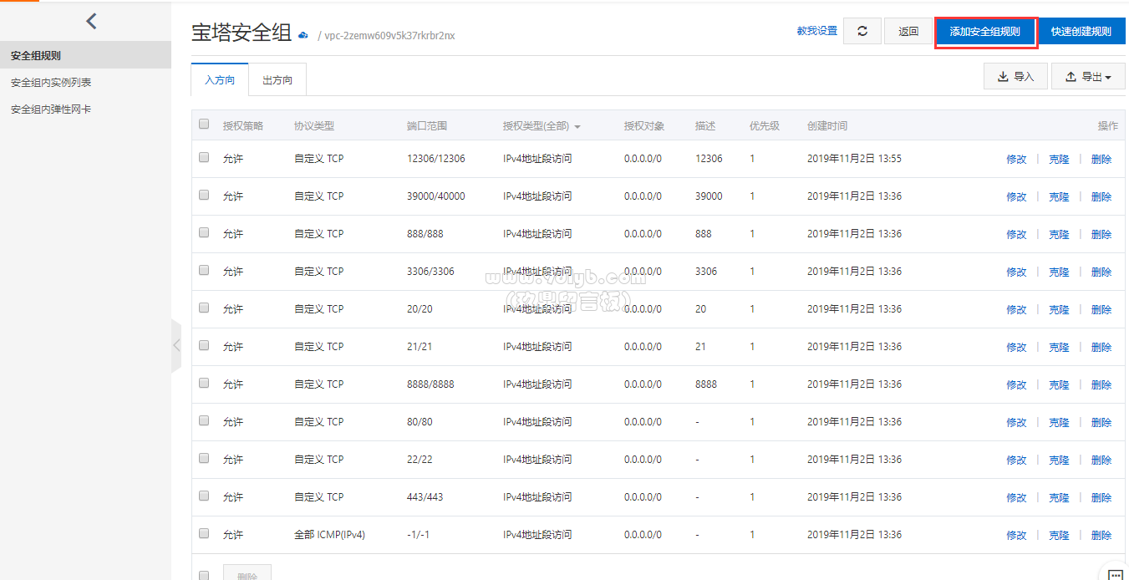Open the 授权类型(全部) filter dropdown
This screenshot has height=580, width=1129.
542,126
